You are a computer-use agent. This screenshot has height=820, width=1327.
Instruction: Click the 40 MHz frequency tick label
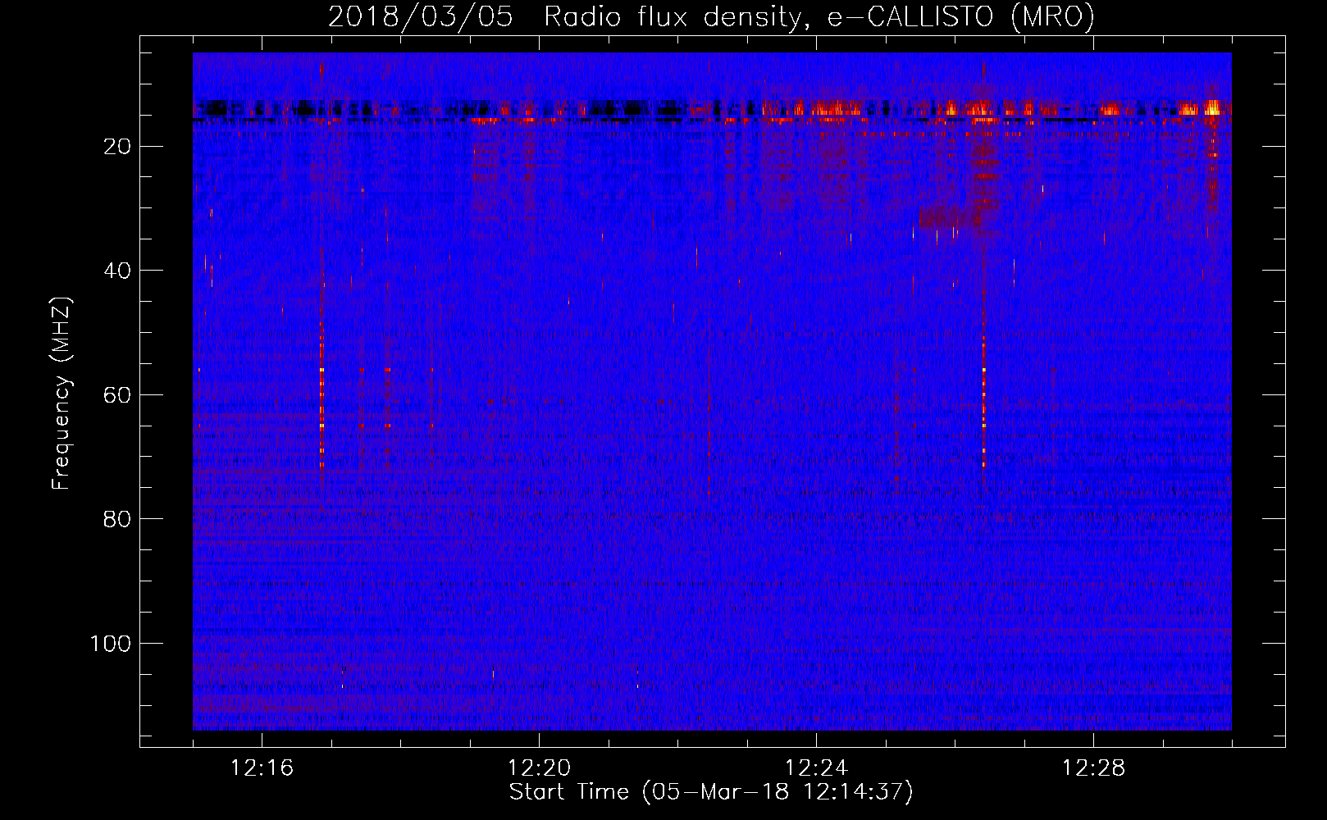click(118, 271)
